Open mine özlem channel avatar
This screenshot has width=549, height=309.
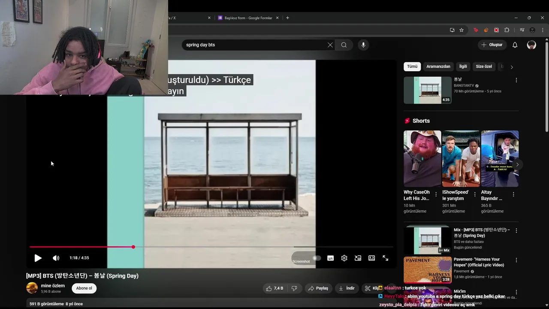32,288
